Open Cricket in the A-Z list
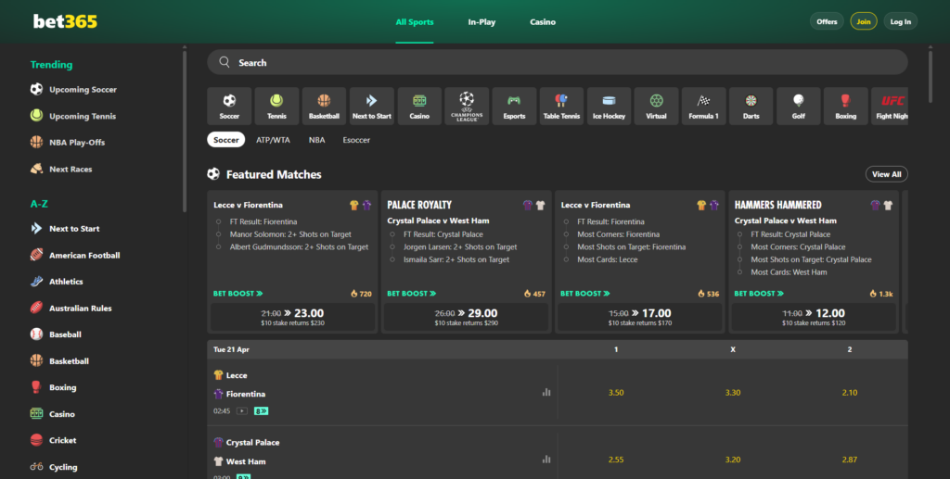Viewport: 950px width, 479px height. (62, 440)
